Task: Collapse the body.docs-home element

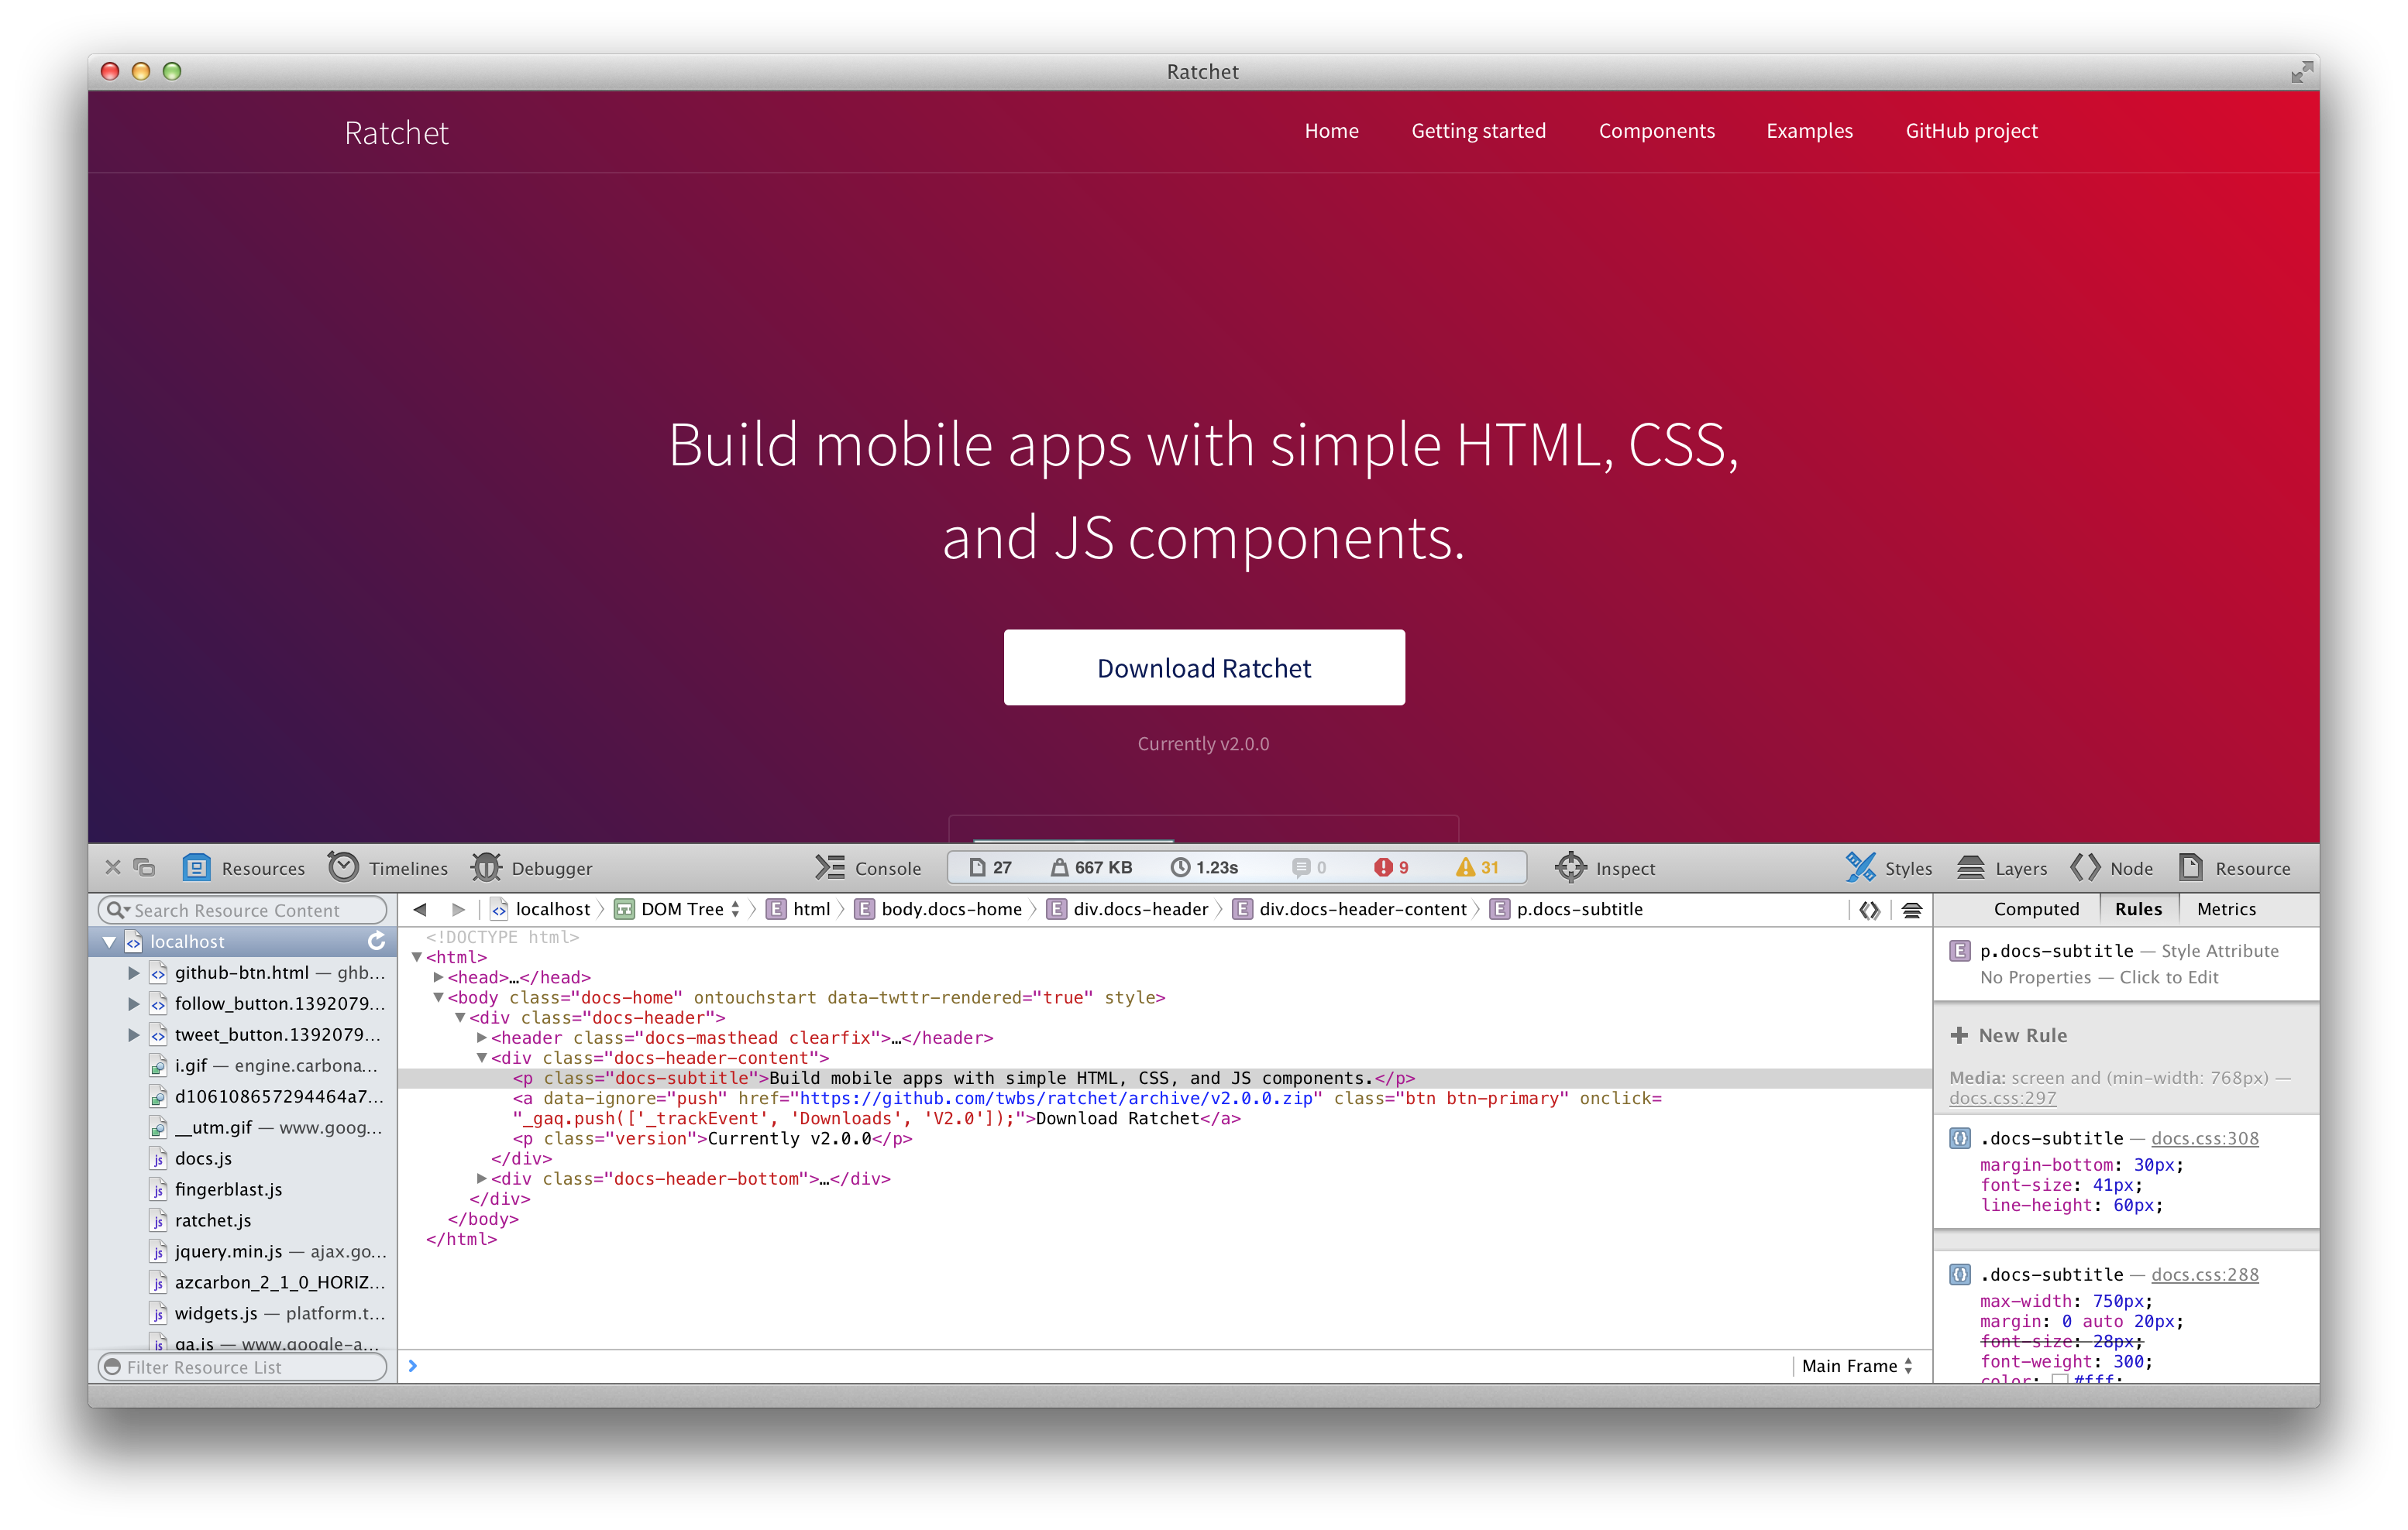Action: [x=438, y=997]
